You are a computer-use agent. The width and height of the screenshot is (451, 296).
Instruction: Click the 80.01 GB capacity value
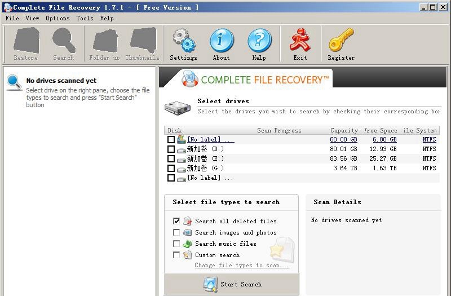click(343, 149)
